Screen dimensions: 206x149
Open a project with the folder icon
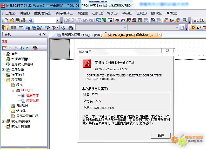tap(12, 20)
